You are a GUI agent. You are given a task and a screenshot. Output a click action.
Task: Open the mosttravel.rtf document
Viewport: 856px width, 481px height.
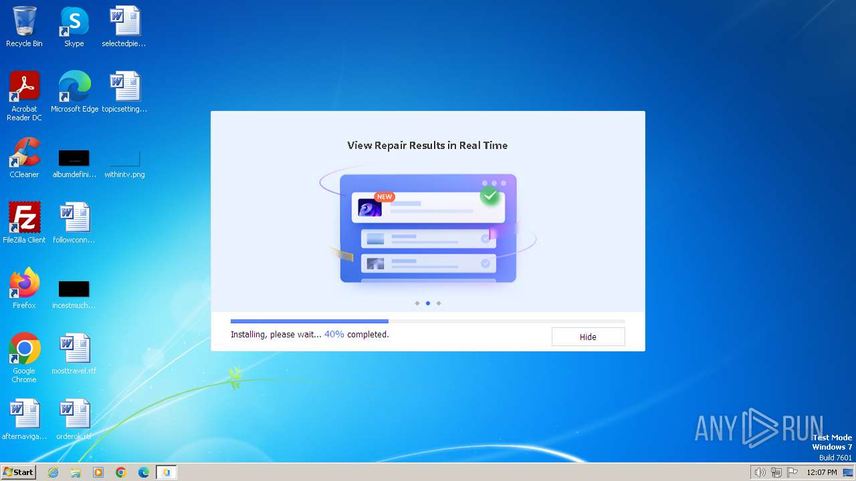pyautogui.click(x=74, y=354)
